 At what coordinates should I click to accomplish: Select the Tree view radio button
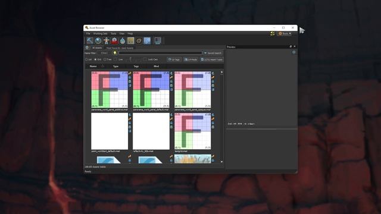[x=105, y=59]
